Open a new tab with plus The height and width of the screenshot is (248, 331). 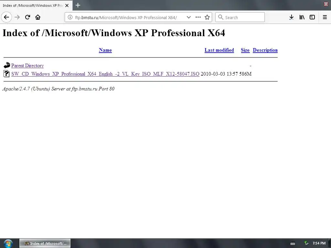[x=78, y=5]
